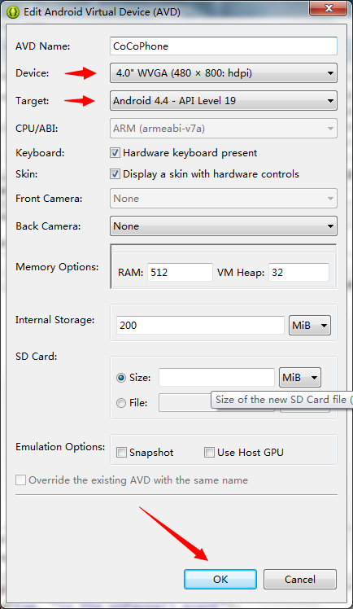The width and height of the screenshot is (353, 609).
Task: Open the Device dropdown showing 4.0" WVGA
Action: pyautogui.click(x=224, y=73)
